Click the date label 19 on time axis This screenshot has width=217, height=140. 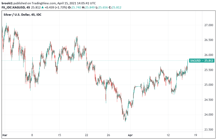[x=195, y=135]
